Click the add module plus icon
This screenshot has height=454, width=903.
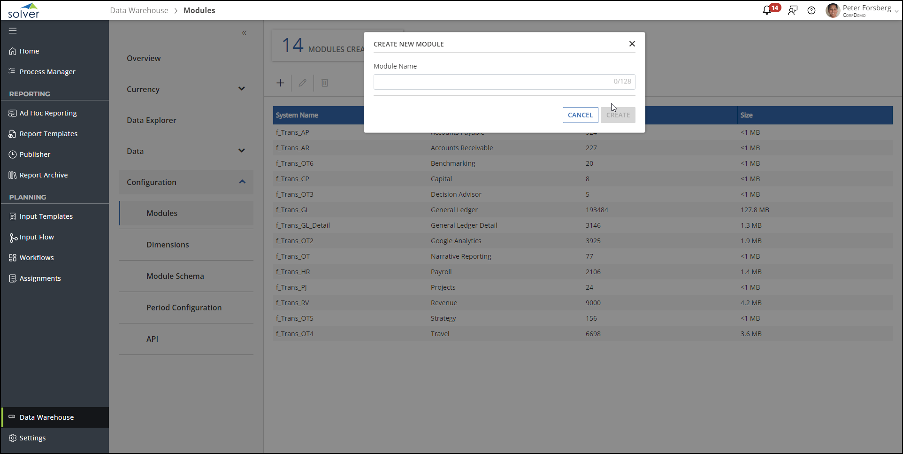(280, 83)
